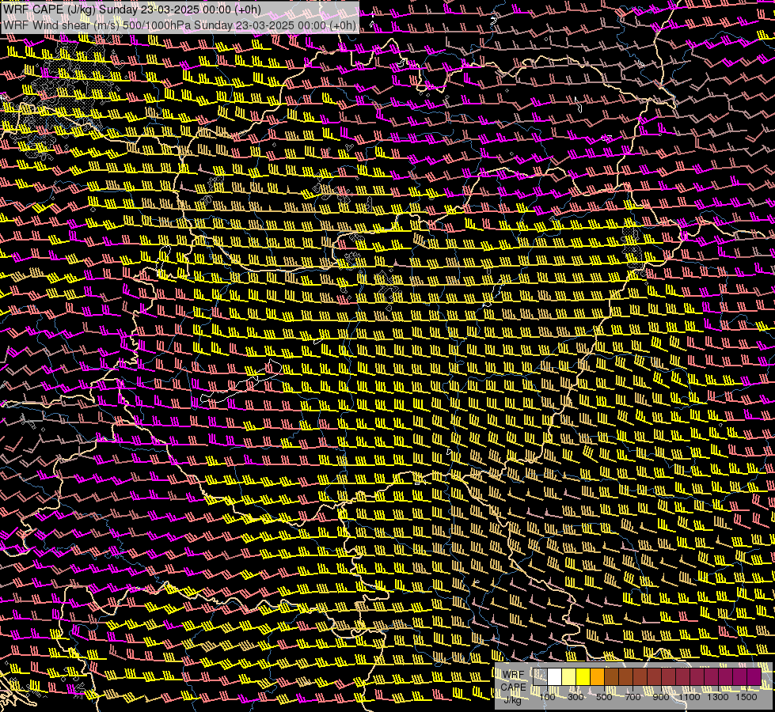Click the 1100 legend tick label
Screen dimensions: 775x712
point(689,697)
